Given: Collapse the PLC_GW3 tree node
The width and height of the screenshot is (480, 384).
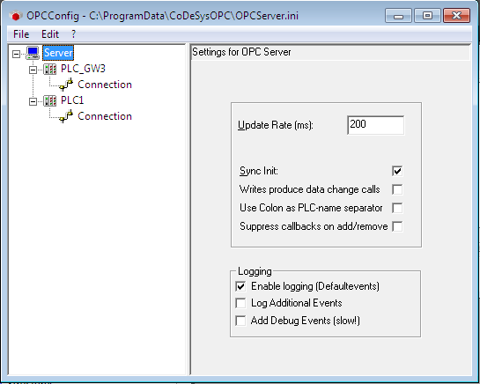Looking at the screenshot, I should tap(33, 70).
